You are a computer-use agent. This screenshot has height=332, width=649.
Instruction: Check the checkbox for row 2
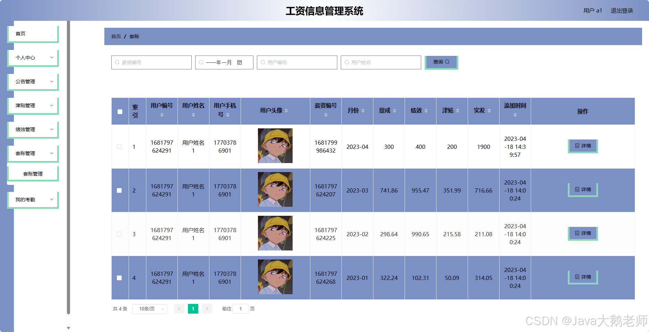[x=119, y=190]
